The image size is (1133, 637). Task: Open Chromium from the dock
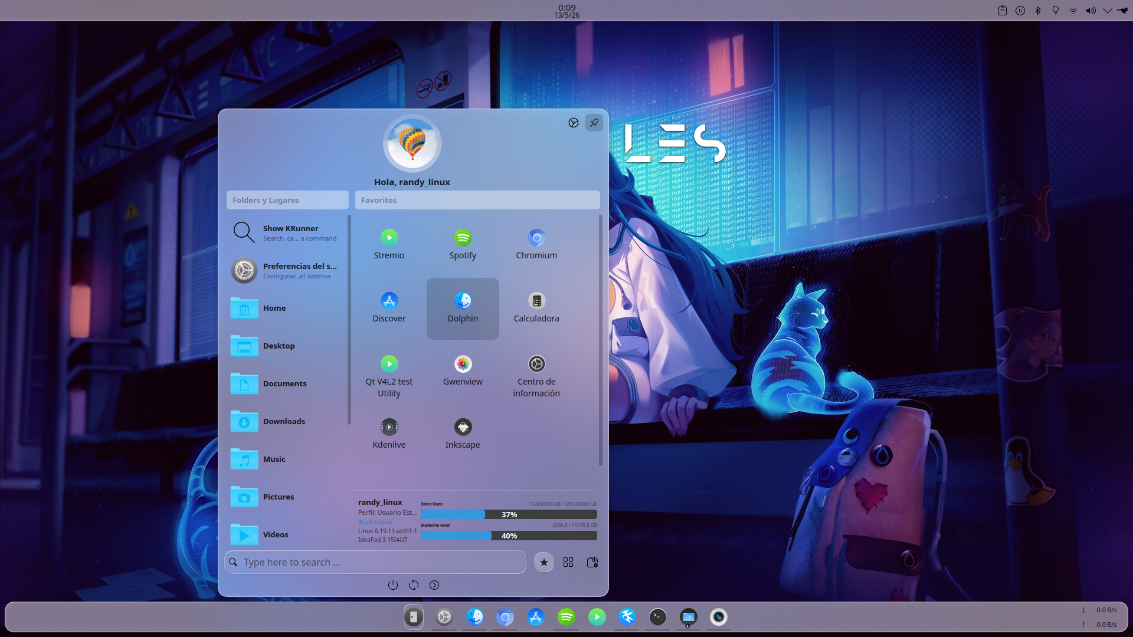[x=505, y=617]
